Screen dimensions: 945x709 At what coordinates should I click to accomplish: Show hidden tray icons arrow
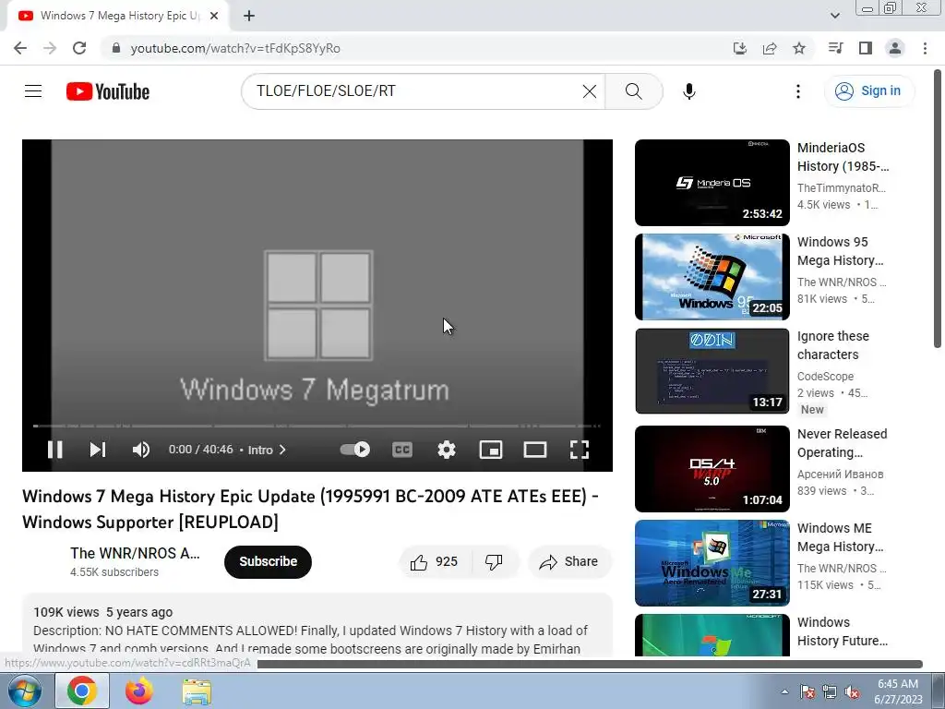784,691
